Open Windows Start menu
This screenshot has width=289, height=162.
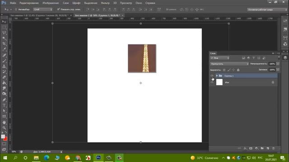click(x=5, y=158)
